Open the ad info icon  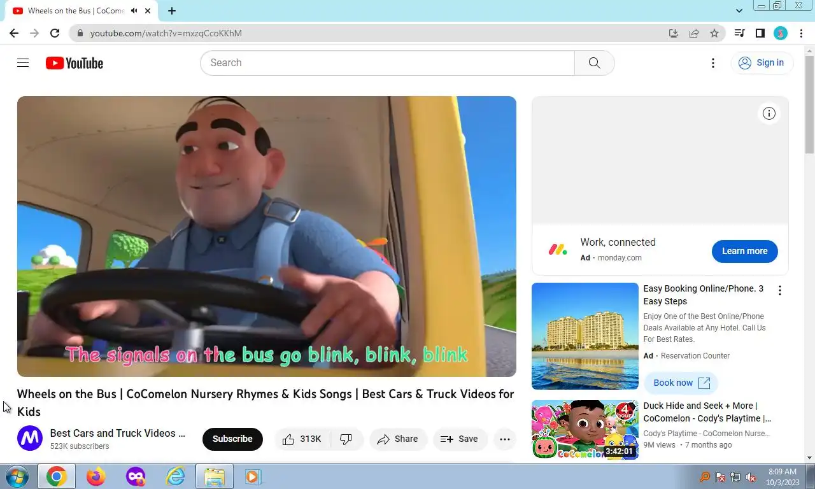[769, 113]
